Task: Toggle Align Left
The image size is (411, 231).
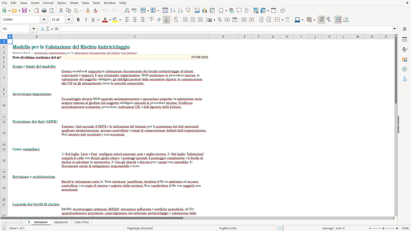Action: click(x=127, y=20)
